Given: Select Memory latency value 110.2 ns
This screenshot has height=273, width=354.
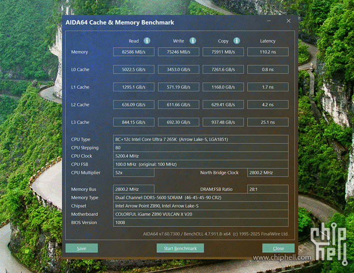Looking at the screenshot, I should pyautogui.click(x=268, y=52).
